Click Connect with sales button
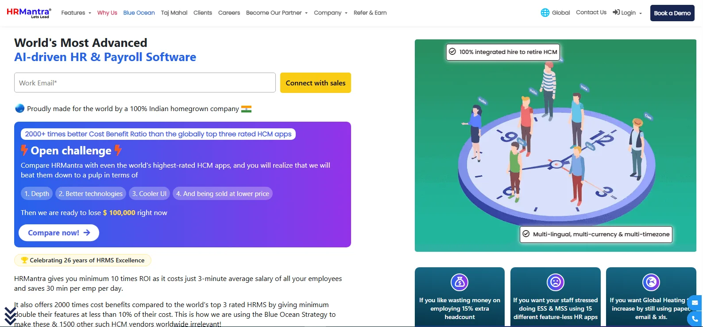This screenshot has height=327, width=703. [316, 83]
